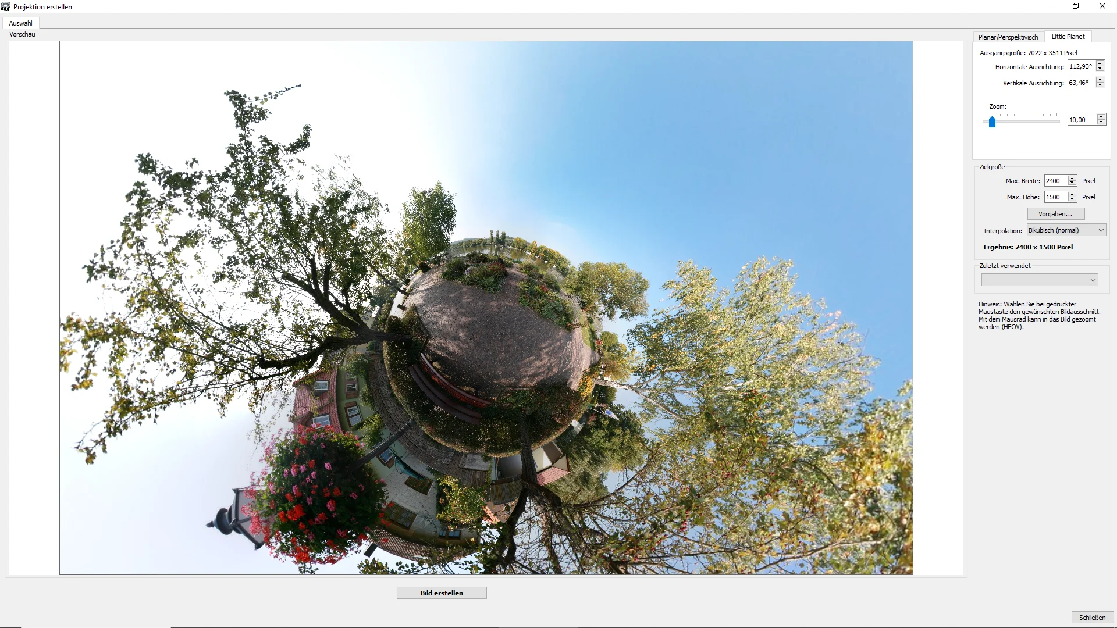
Task: Click the Max. Breite input field
Action: coord(1056,181)
